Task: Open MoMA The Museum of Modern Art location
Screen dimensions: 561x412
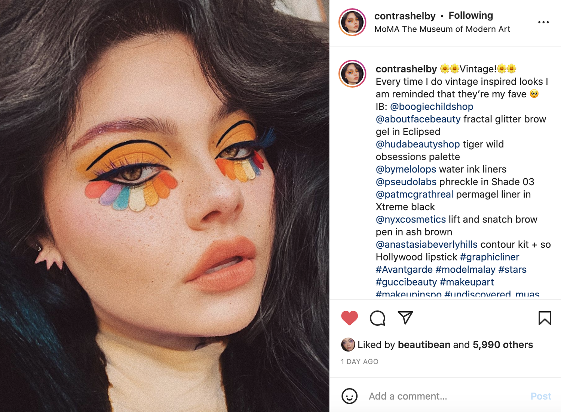Action: [x=442, y=29]
